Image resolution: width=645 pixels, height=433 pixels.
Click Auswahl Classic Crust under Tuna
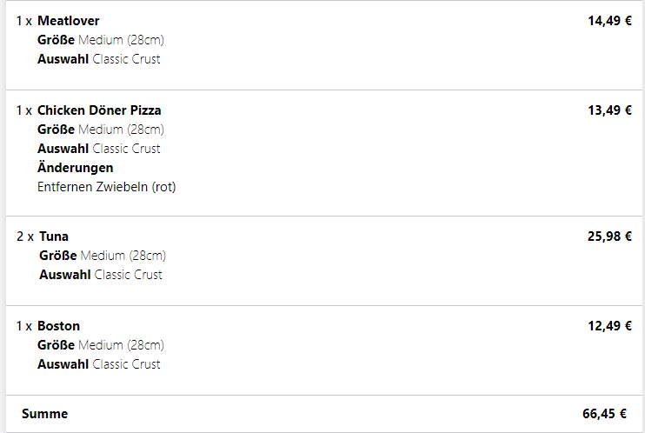[100, 275]
